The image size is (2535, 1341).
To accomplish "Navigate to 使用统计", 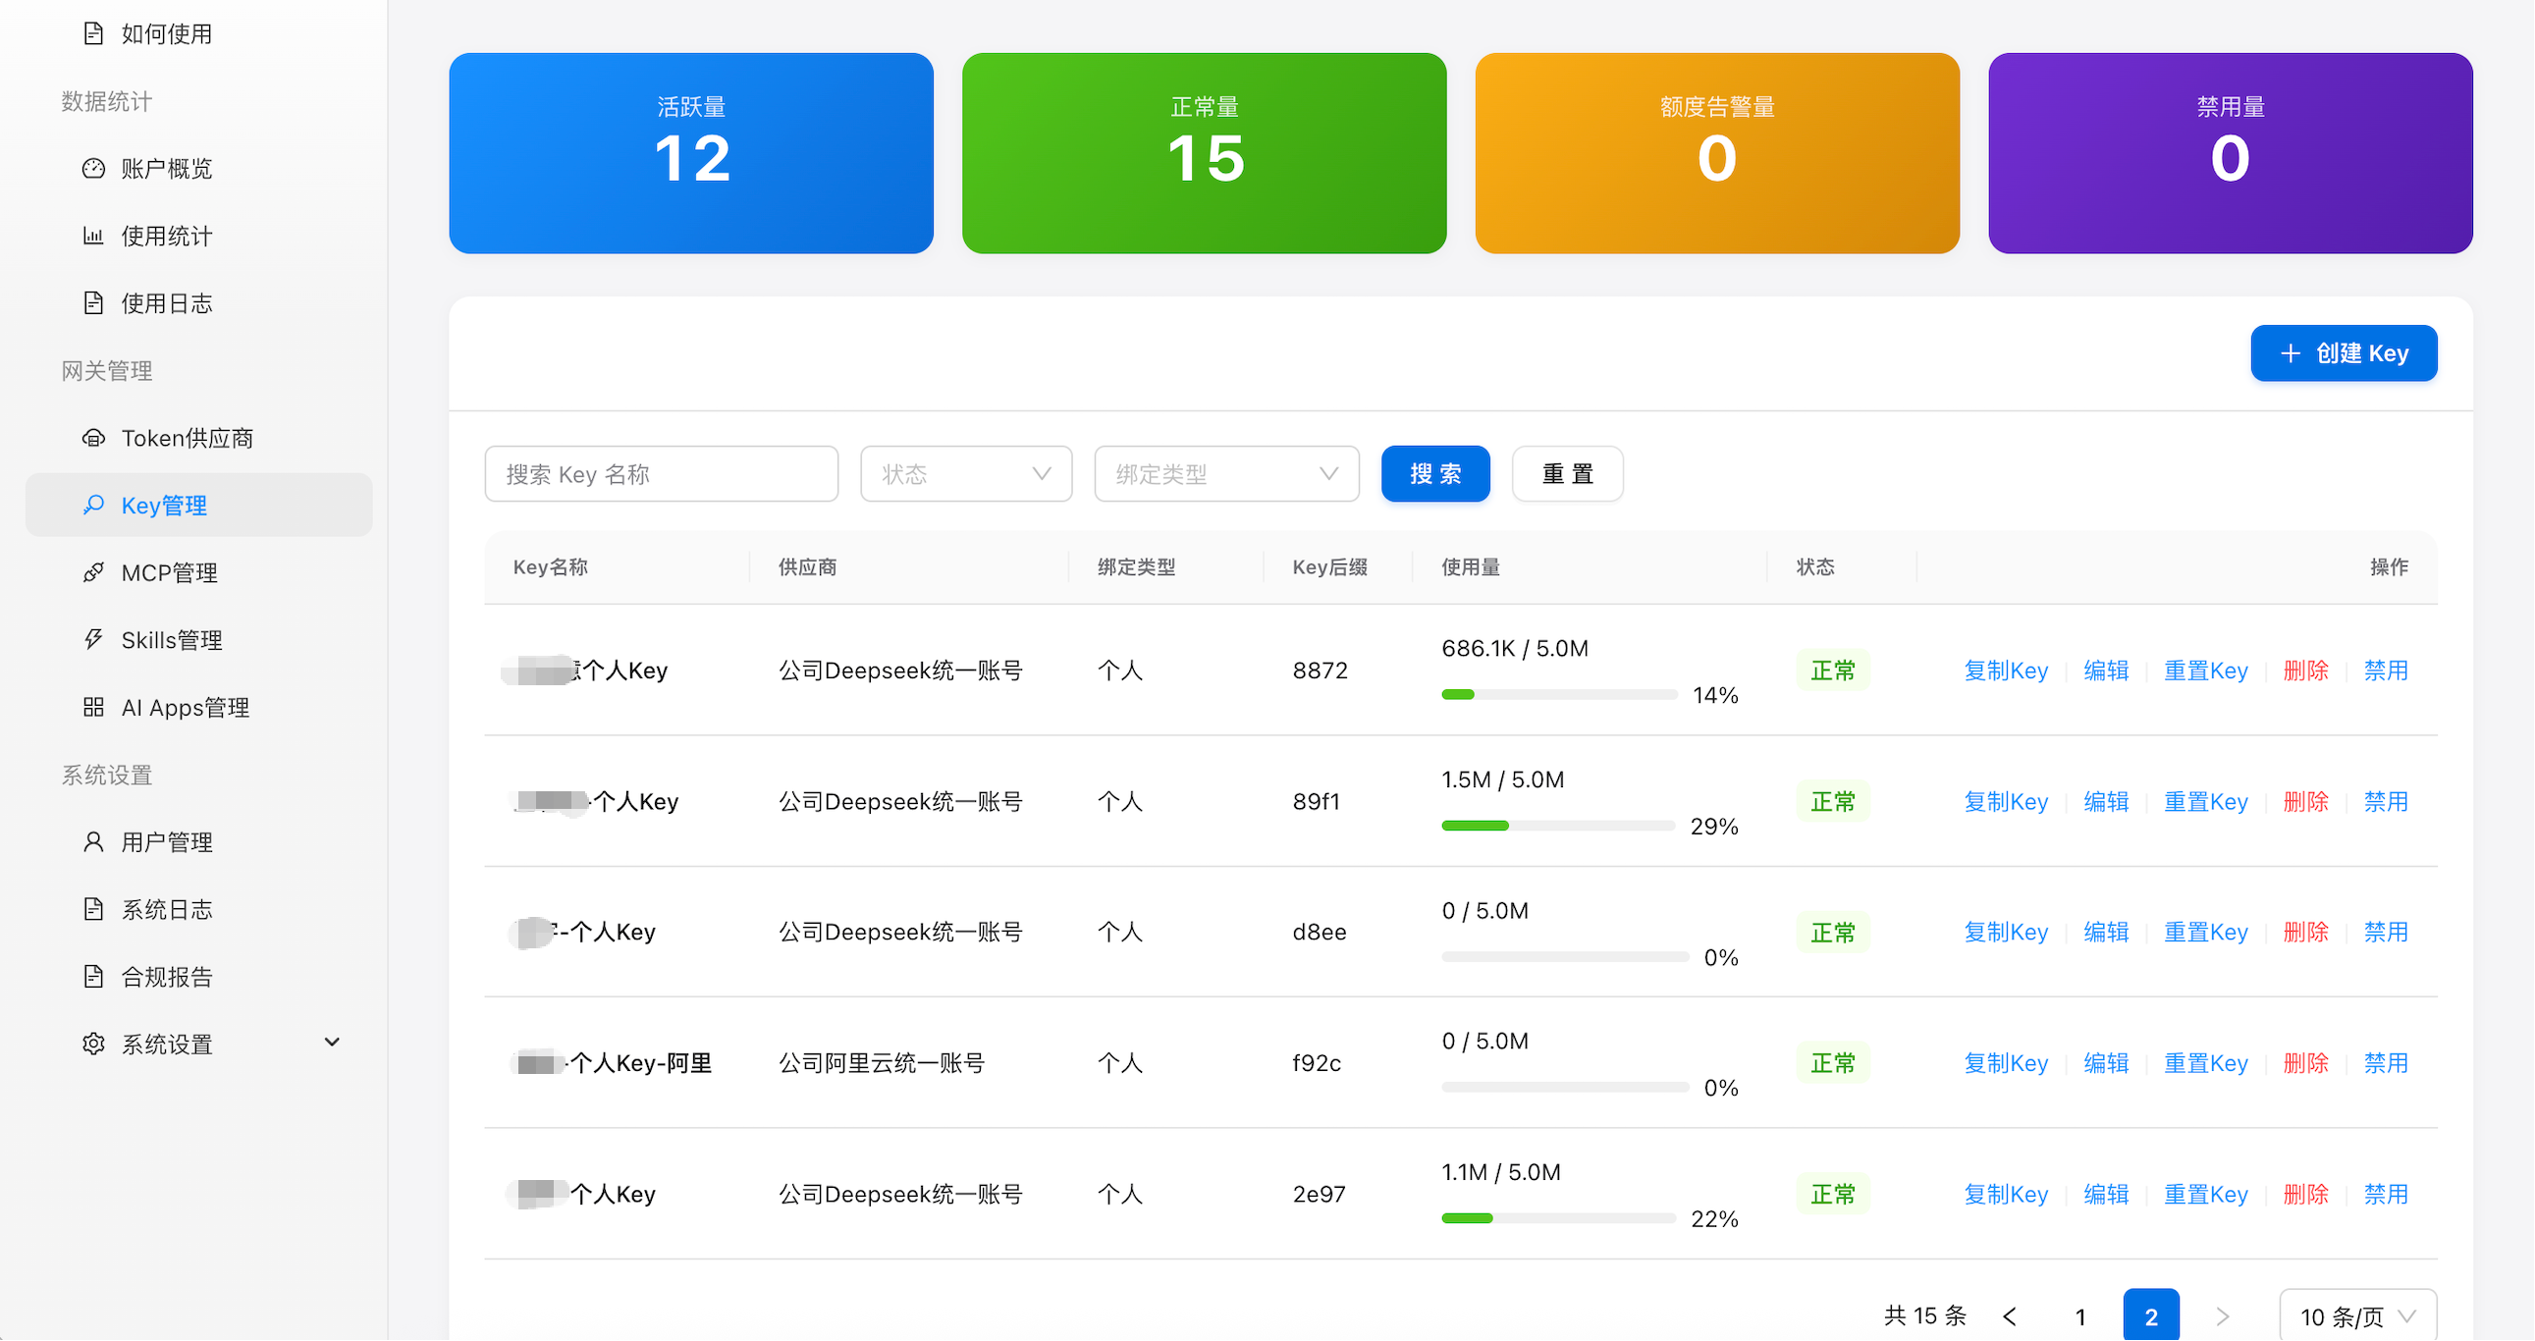I will 198,236.
